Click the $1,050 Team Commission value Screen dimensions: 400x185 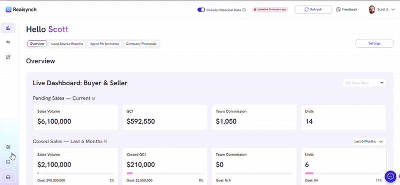pyautogui.click(x=226, y=122)
